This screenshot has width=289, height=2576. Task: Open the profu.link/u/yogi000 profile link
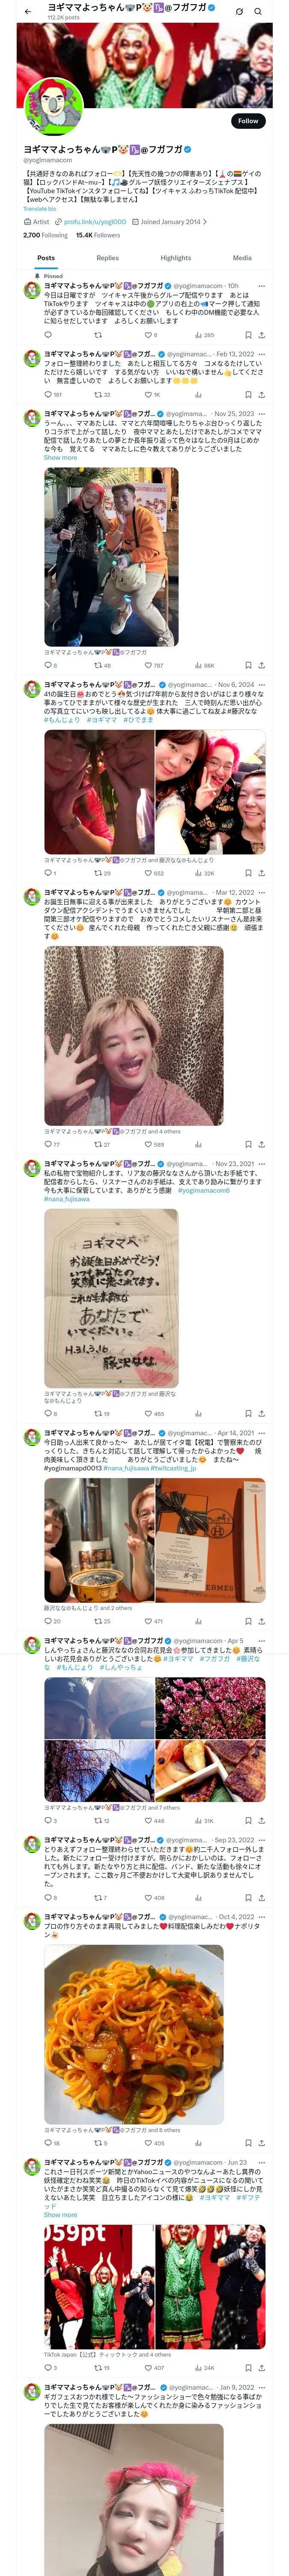95,222
